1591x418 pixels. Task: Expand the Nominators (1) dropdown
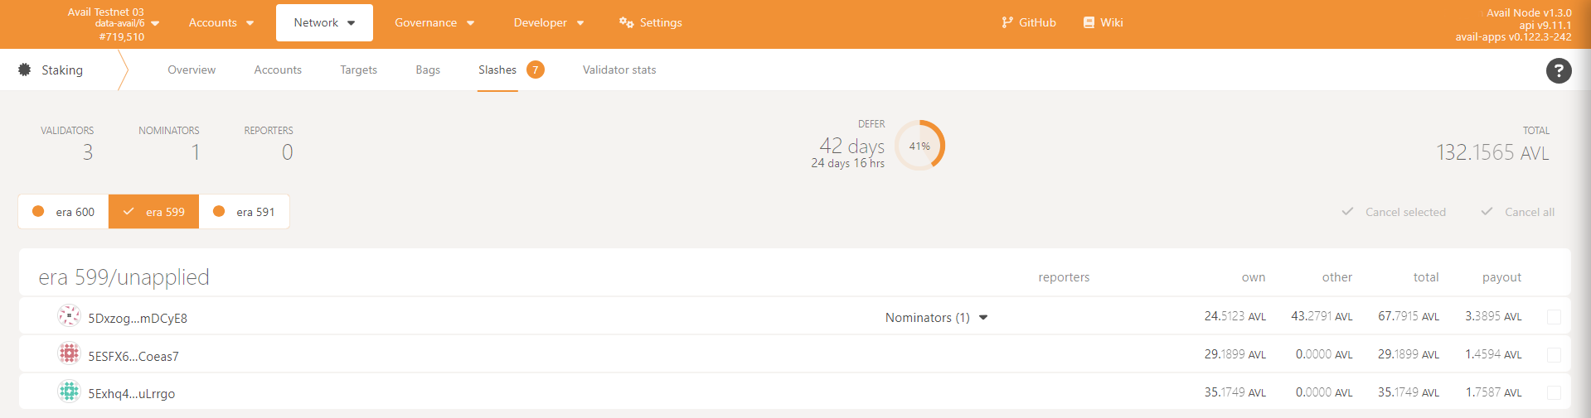pos(936,318)
